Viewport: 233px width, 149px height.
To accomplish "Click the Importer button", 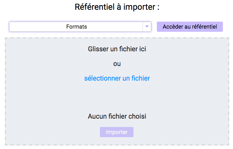I will 117,132.
